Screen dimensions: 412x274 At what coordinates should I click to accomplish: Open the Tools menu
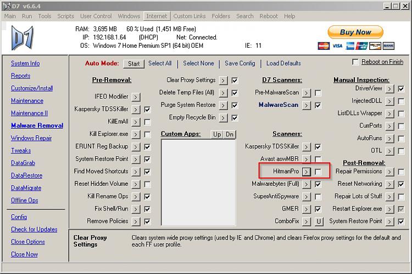(x=44, y=16)
